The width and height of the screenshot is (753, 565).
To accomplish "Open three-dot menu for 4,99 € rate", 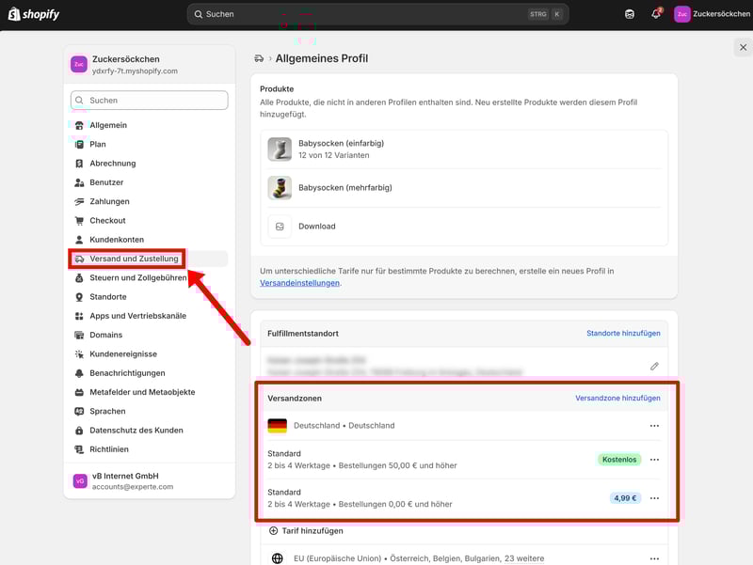I will click(x=654, y=498).
